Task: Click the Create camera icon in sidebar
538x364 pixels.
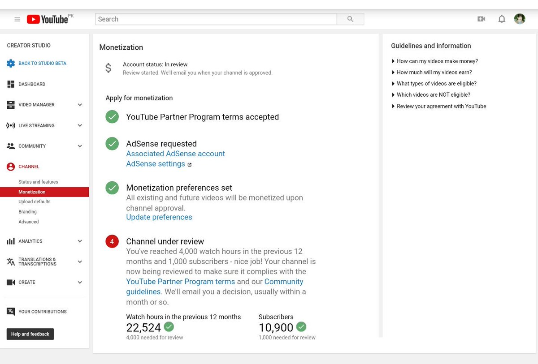Action: (11, 283)
